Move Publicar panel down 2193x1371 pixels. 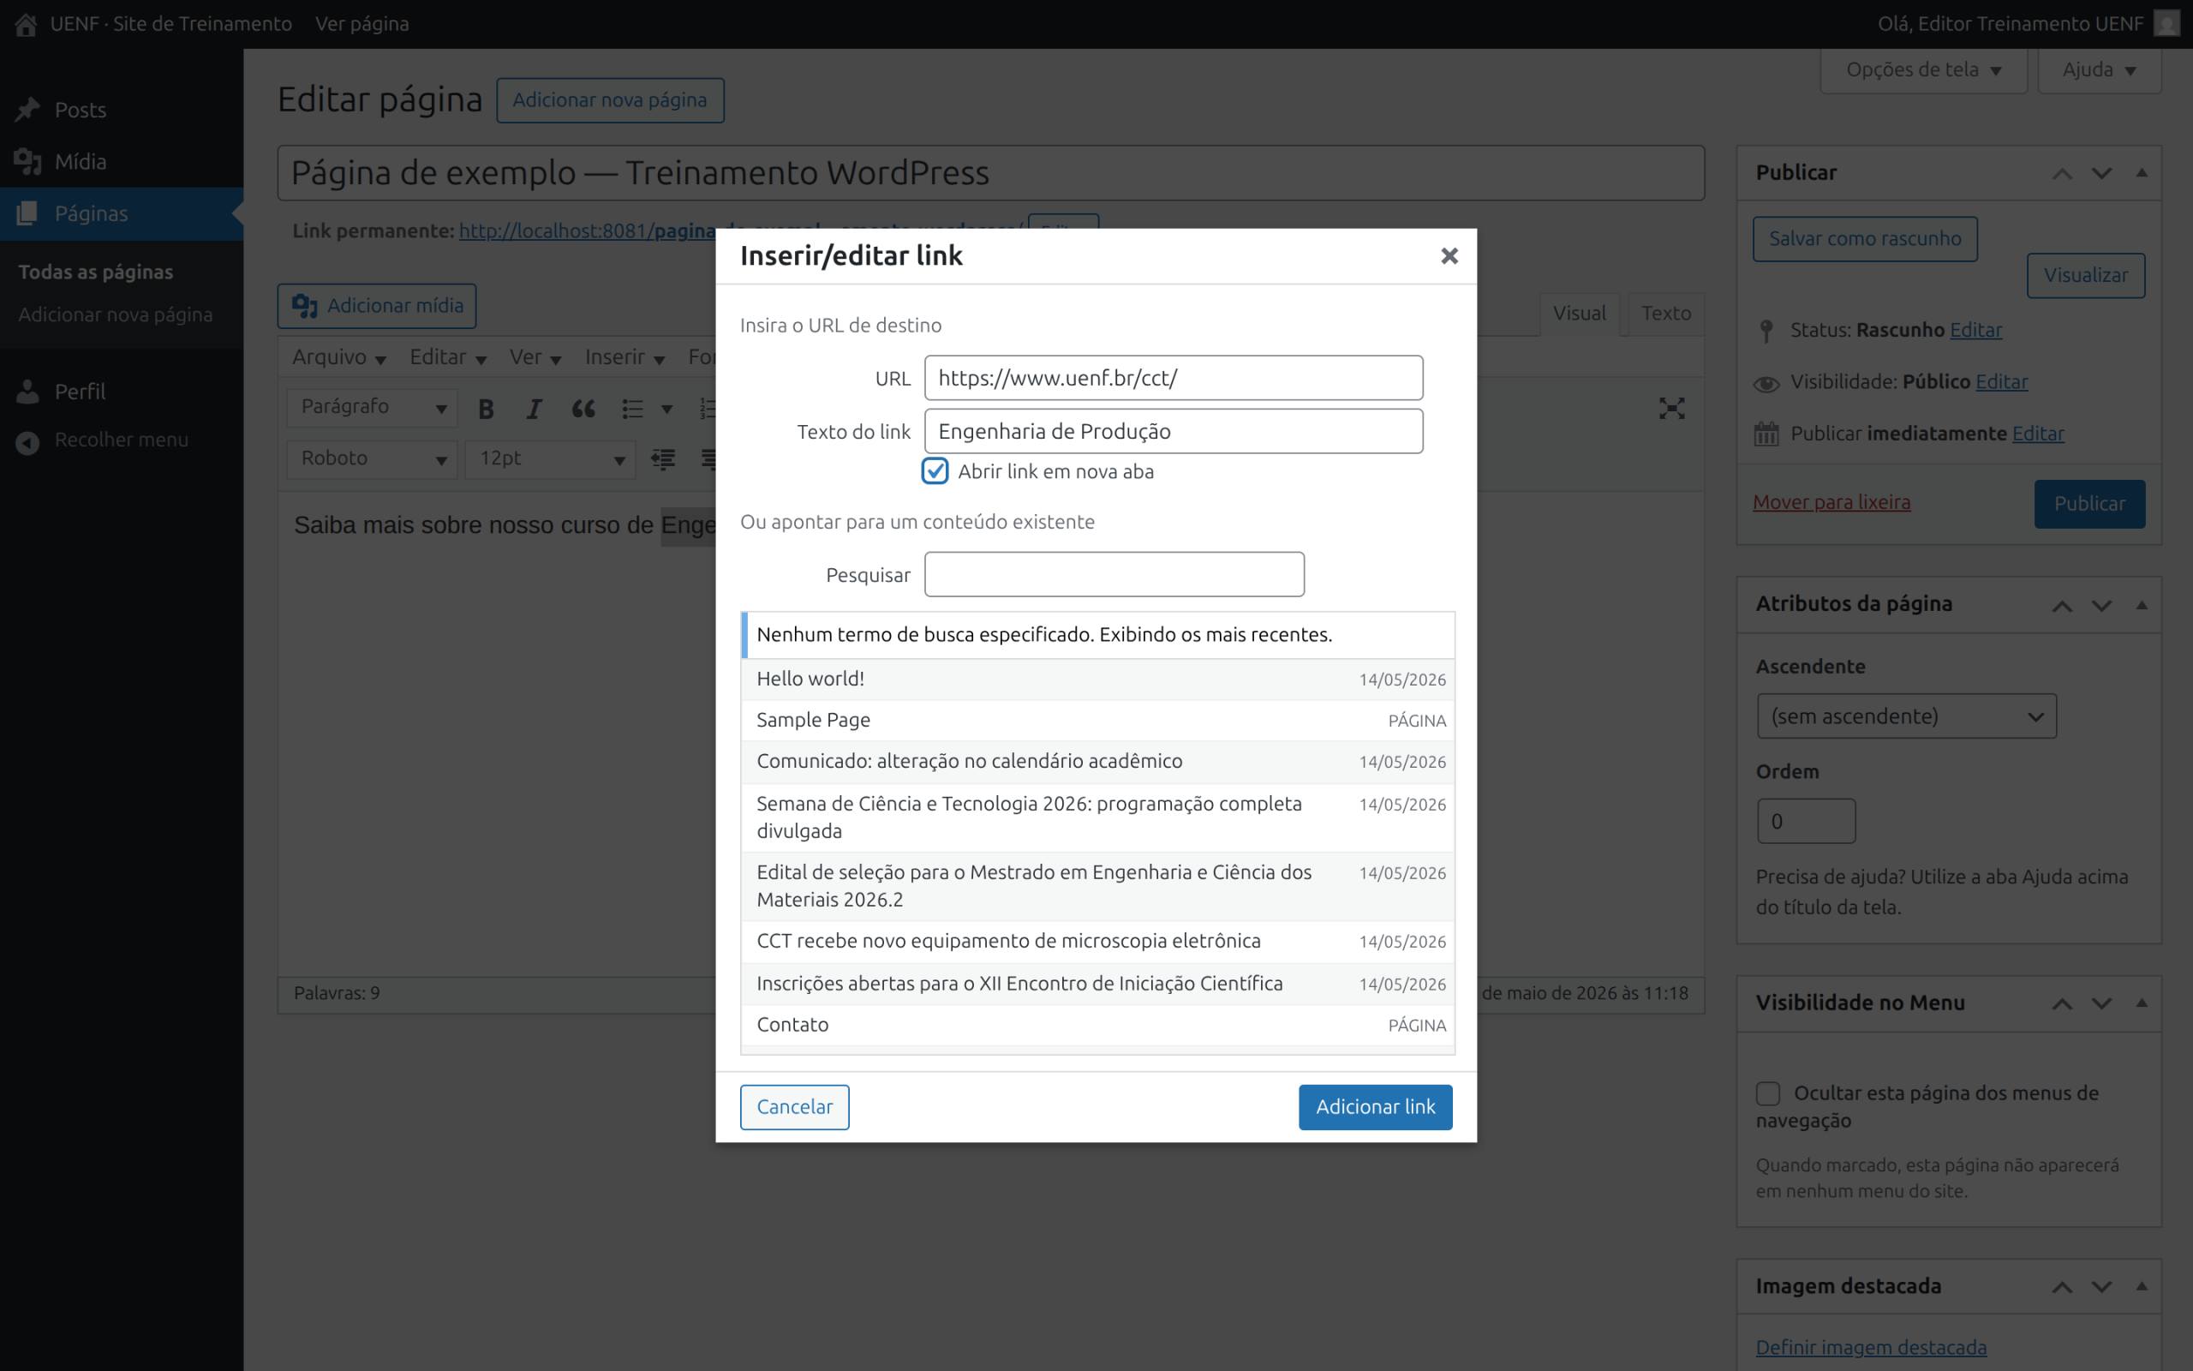[2101, 173]
